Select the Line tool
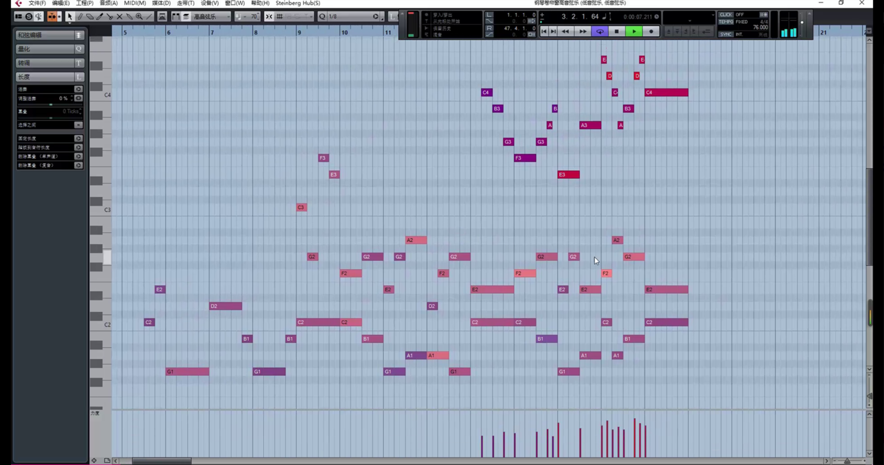 pyautogui.click(x=149, y=17)
